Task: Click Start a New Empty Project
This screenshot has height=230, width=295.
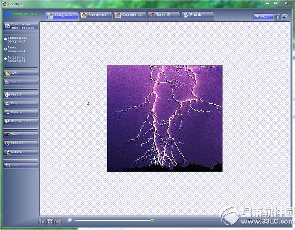Action: [21, 26]
